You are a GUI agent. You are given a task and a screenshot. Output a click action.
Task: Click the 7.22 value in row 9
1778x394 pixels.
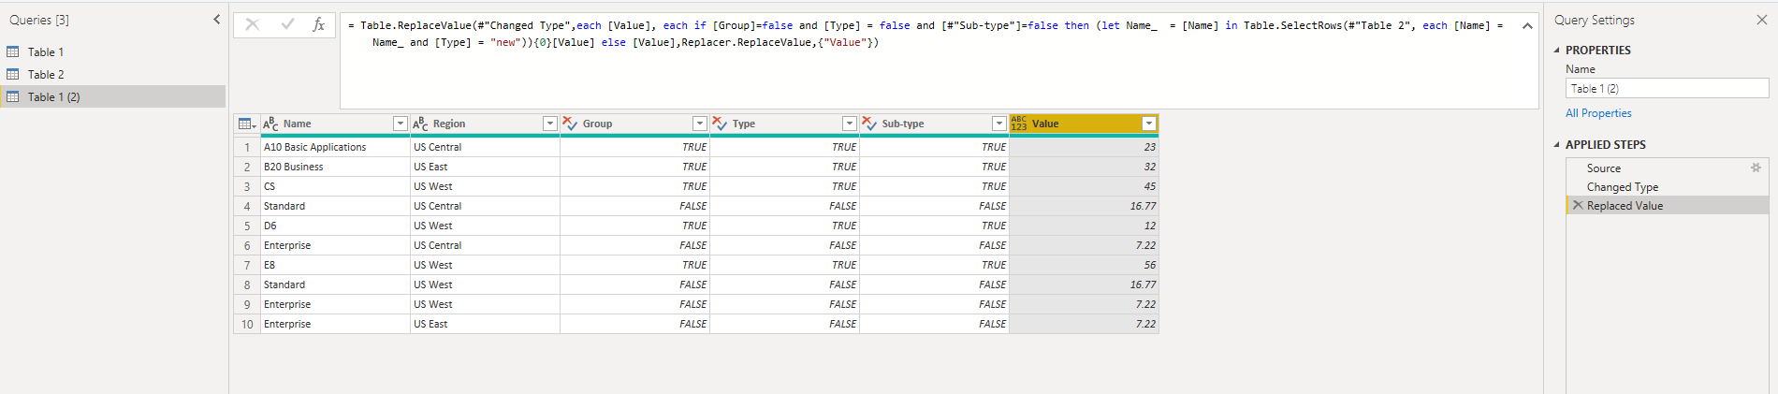click(x=1084, y=304)
